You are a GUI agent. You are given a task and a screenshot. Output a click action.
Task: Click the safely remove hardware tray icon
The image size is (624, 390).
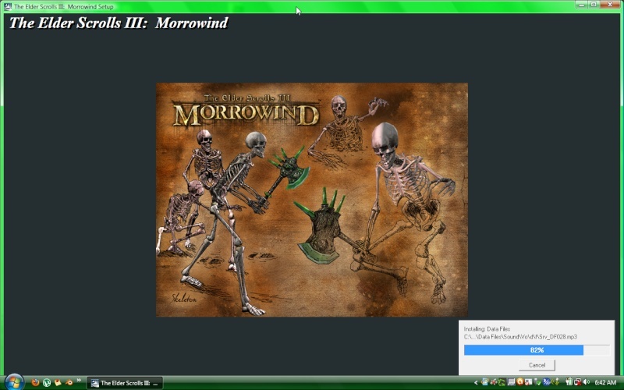pyautogui.click(x=537, y=382)
